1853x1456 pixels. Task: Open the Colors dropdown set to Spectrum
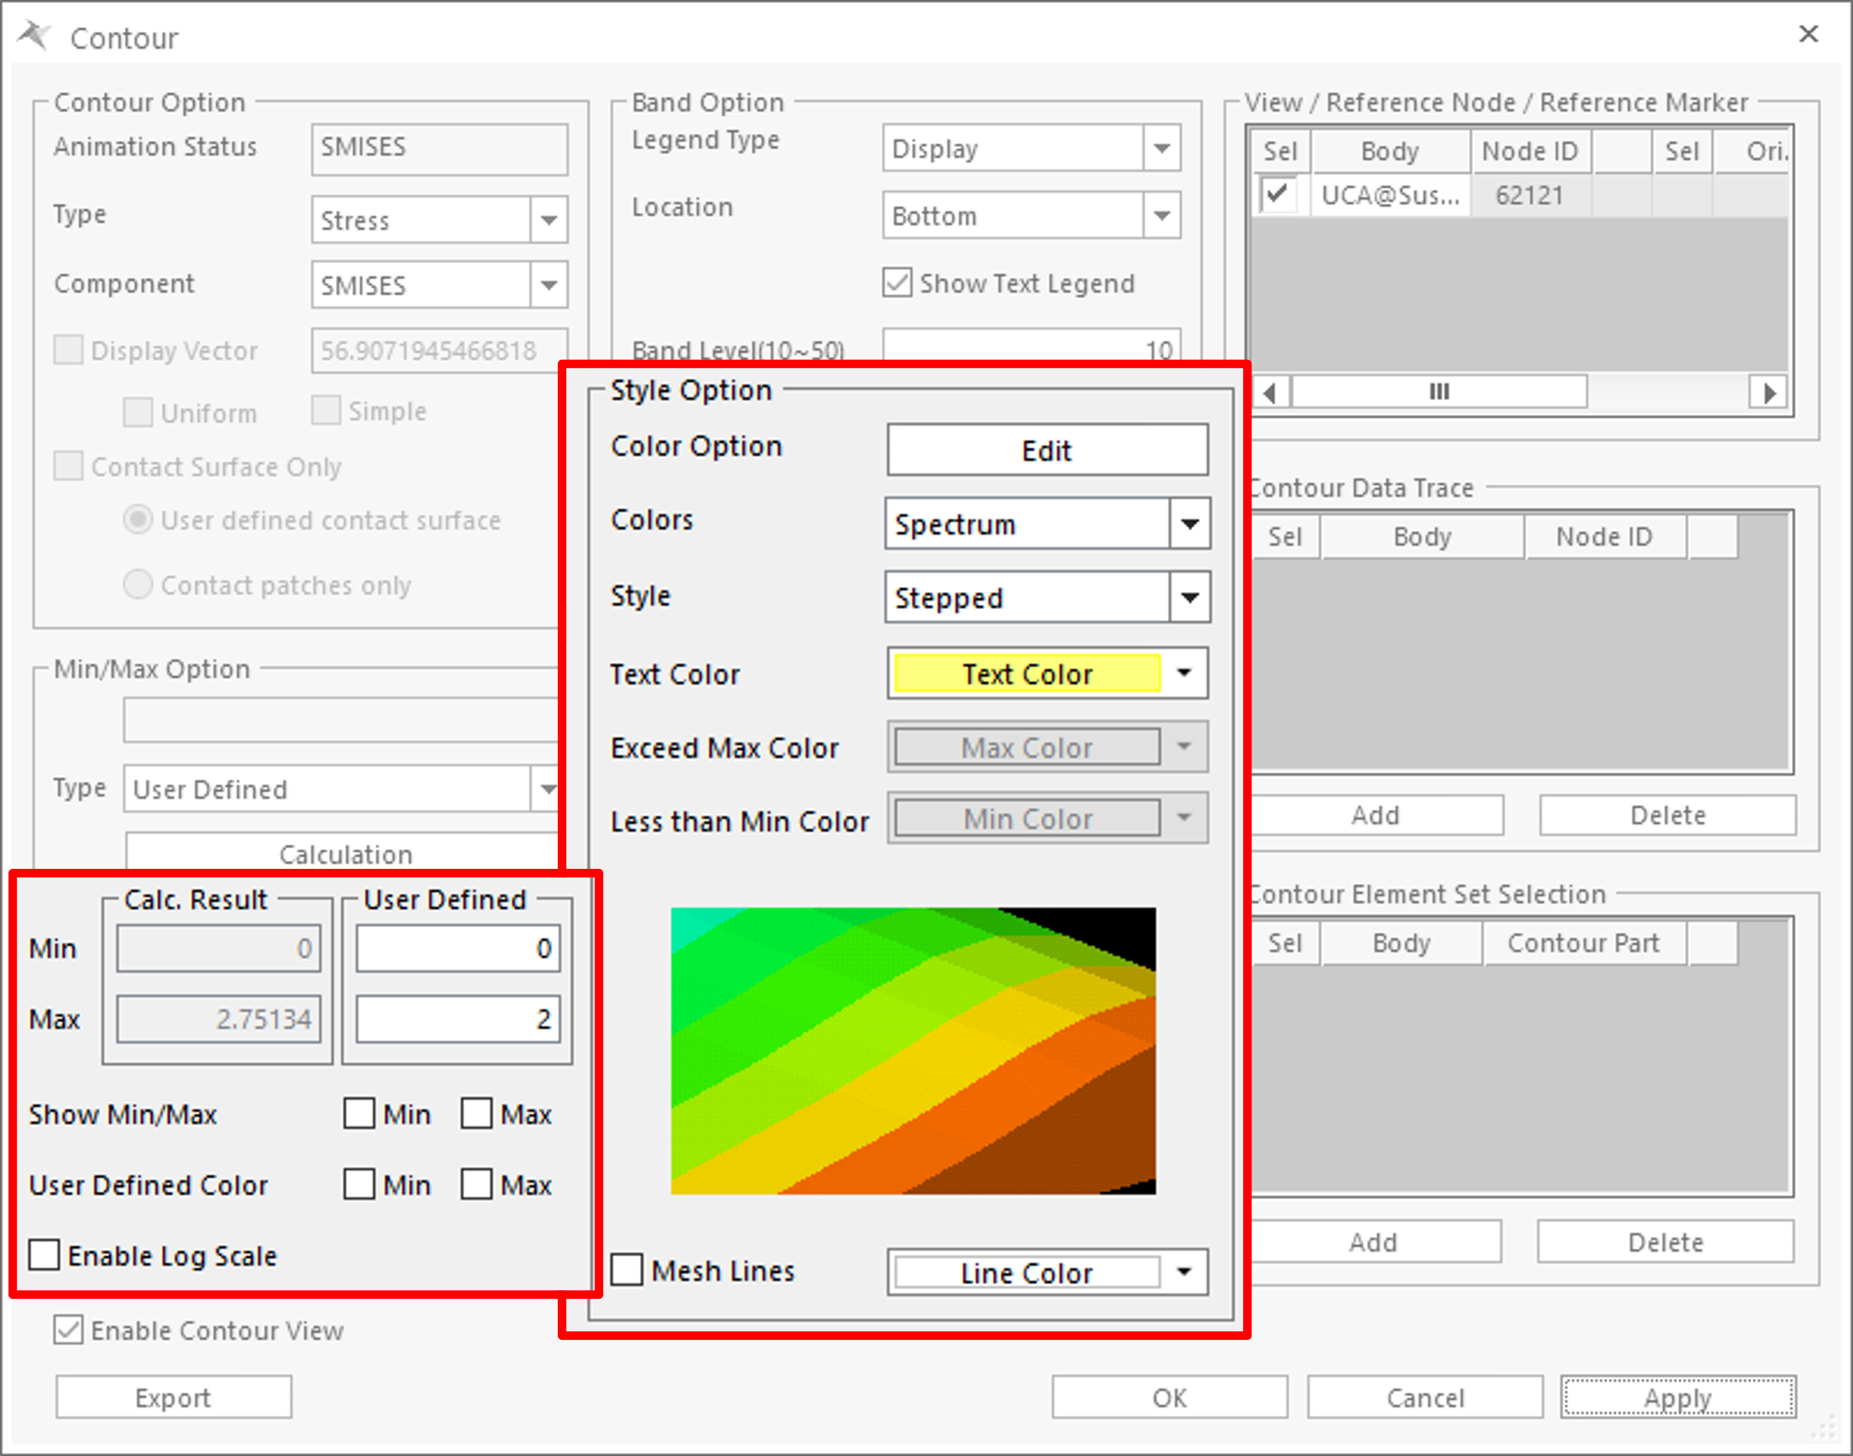[x=1188, y=524]
